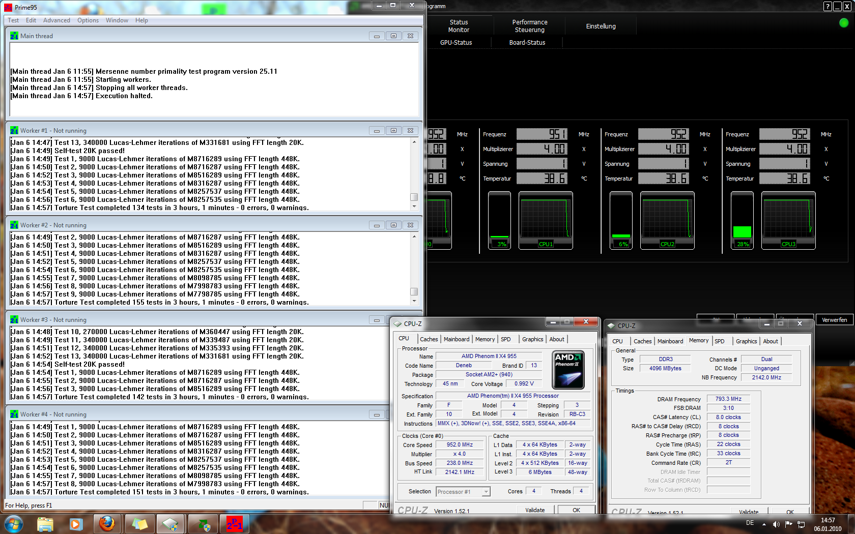Switch to Prime95 taskbar button

(234, 524)
